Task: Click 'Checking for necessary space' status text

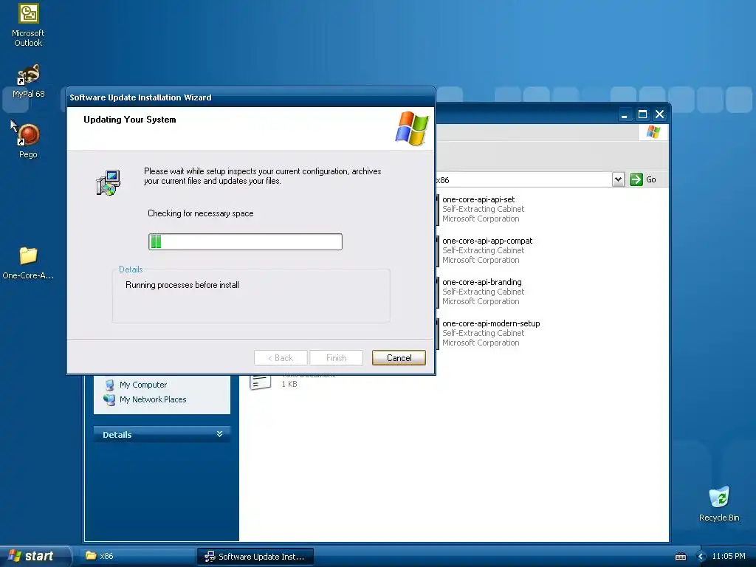Action: [x=201, y=213]
